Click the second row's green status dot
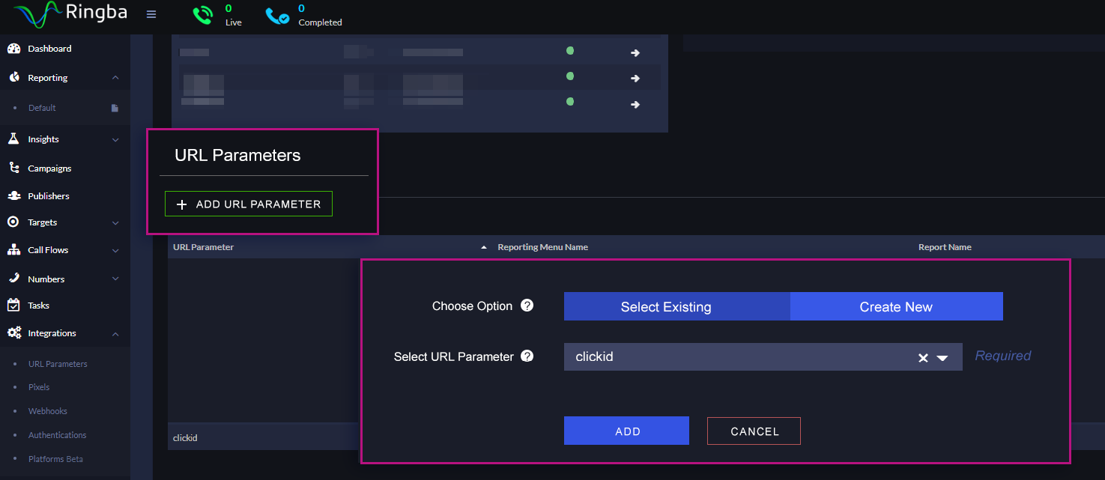Viewport: 1105px width, 480px height. [x=570, y=76]
